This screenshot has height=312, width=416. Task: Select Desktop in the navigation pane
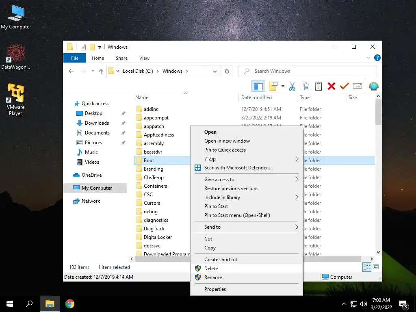pos(93,113)
